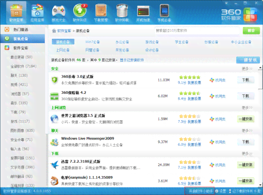Click 我要投票 for 迅雷
Viewport: 263px width, 195px height.
point(194,167)
